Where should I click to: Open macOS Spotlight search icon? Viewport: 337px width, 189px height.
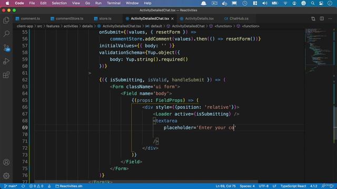click(313, 3)
